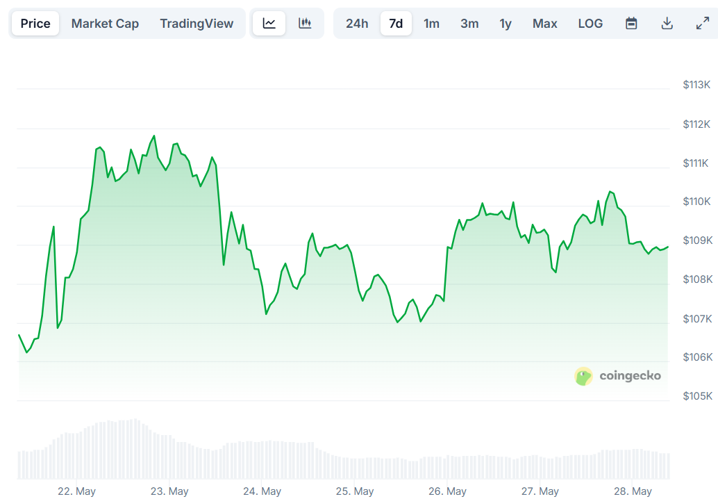The image size is (718, 499).
Task: Click the highest price peak on the chart
Action: pyautogui.click(x=154, y=136)
